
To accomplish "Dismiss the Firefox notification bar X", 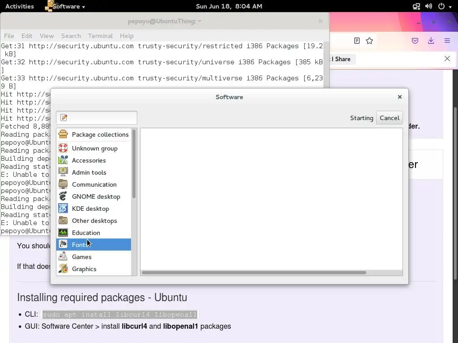I will tap(447, 59).
